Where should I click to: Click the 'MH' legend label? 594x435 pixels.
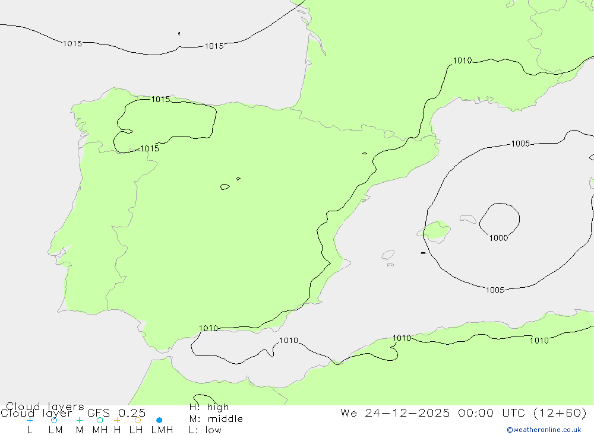100,430
